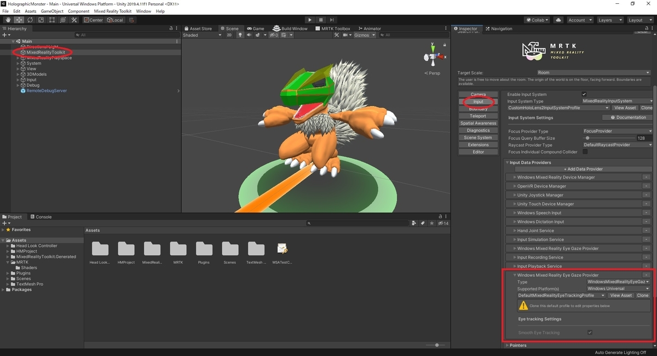657x356 pixels.
Task: Select the Move tool
Action: coord(19,20)
